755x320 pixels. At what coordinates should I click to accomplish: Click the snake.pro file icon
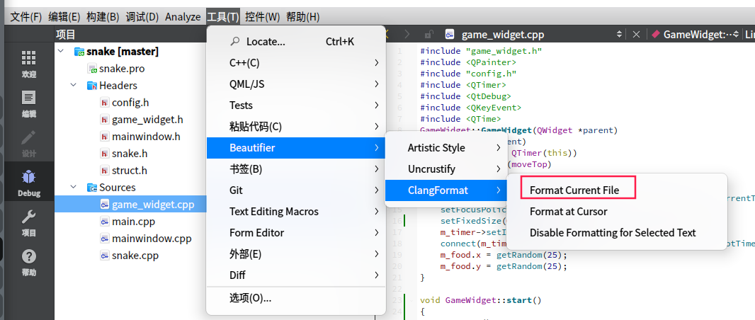(x=92, y=69)
